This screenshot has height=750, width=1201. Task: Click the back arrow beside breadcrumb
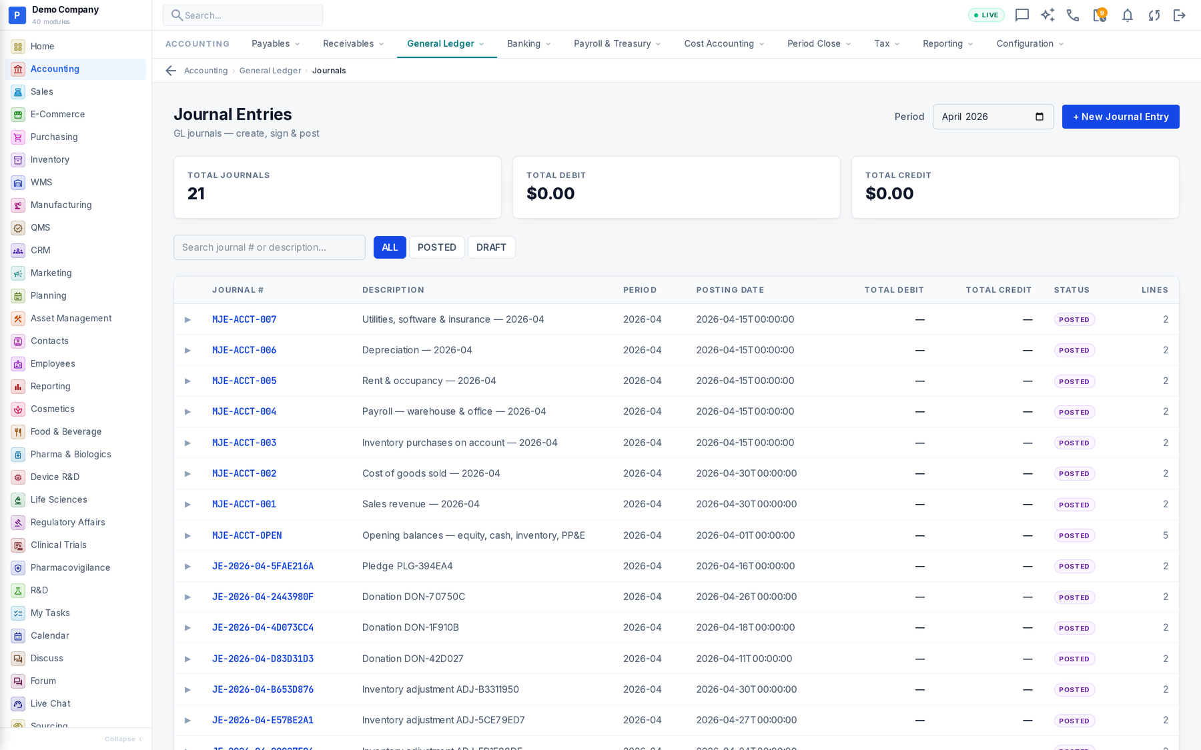tap(171, 71)
